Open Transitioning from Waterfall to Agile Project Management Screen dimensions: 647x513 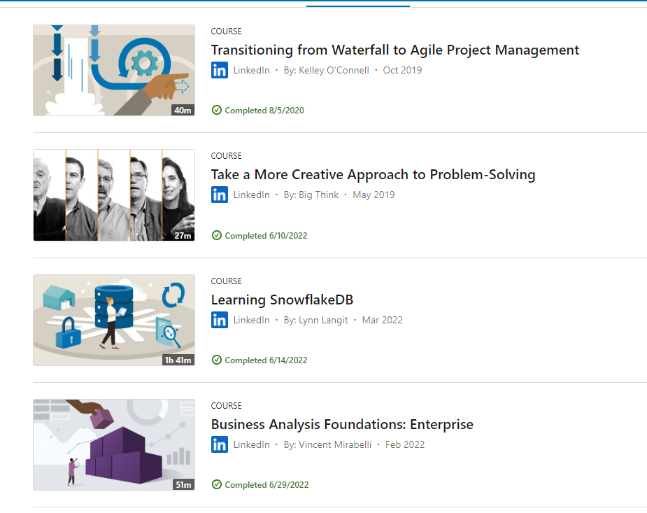394,50
